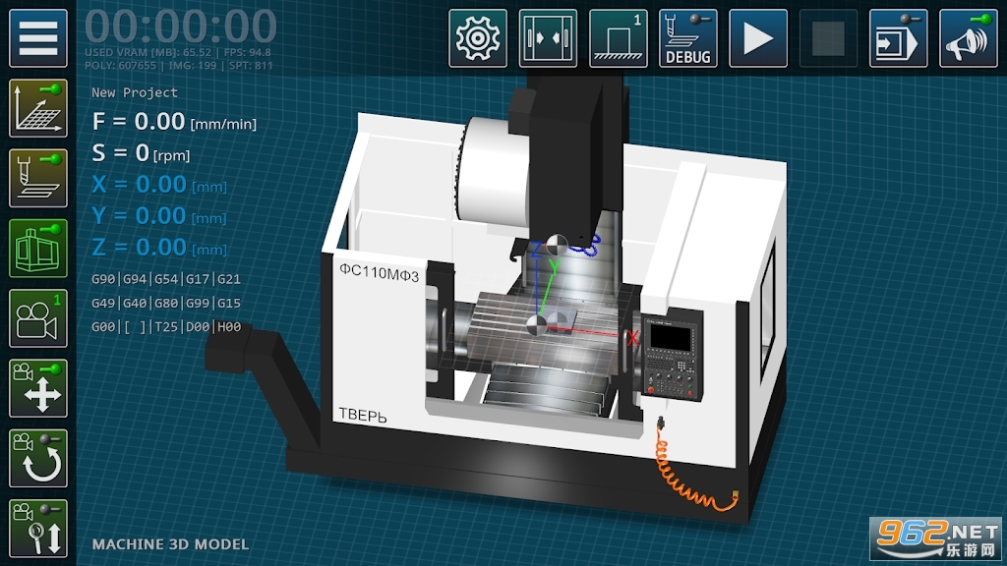Open the hamburger main menu

(38, 38)
